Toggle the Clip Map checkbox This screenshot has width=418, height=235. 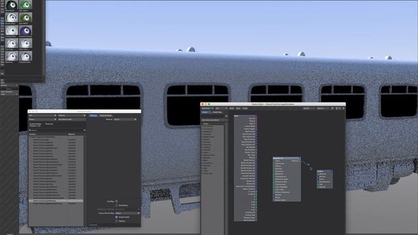(x=116, y=202)
